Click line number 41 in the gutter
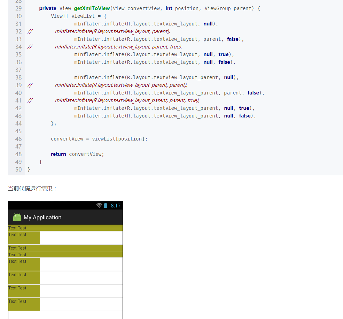 pos(18,100)
